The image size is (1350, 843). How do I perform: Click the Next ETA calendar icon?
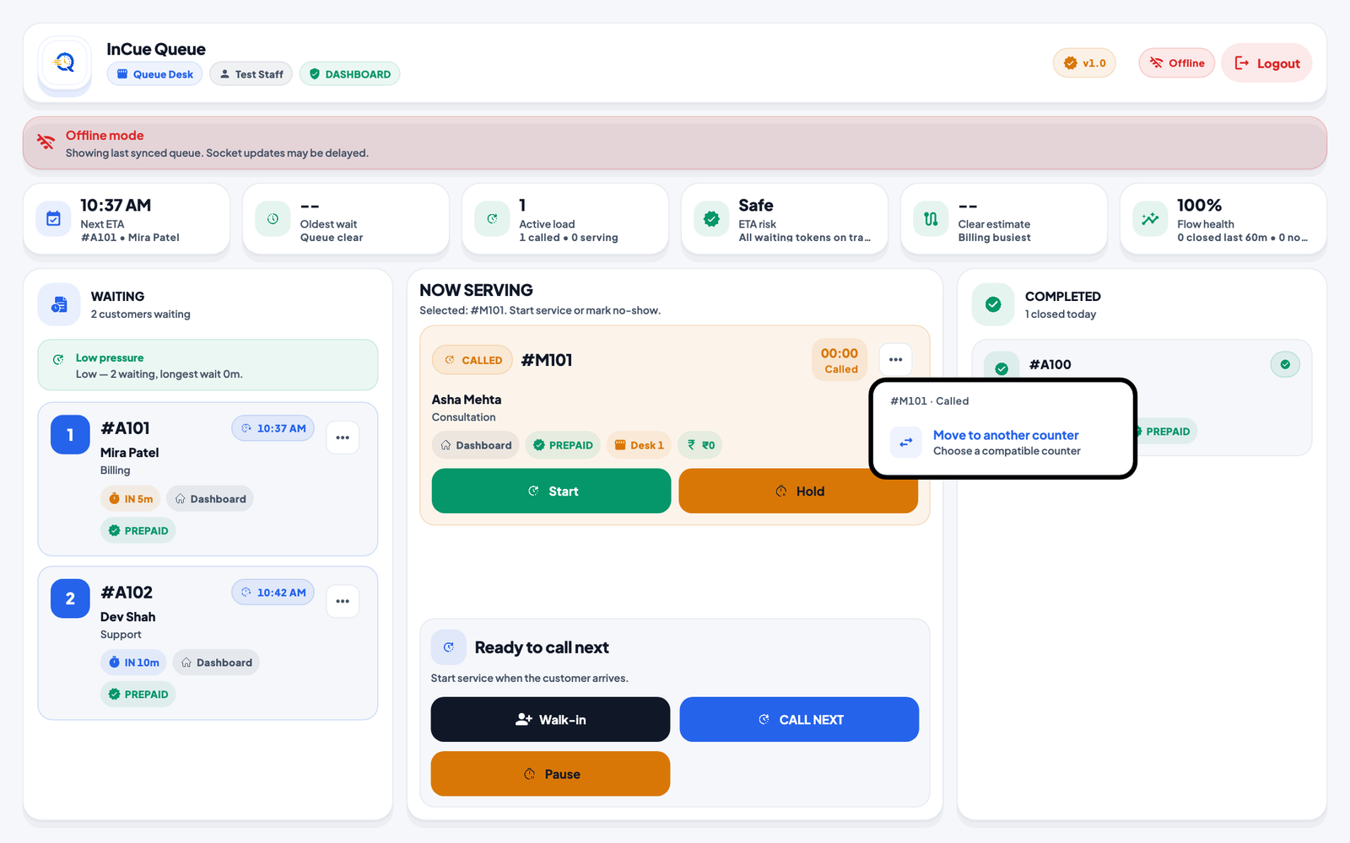tap(53, 219)
